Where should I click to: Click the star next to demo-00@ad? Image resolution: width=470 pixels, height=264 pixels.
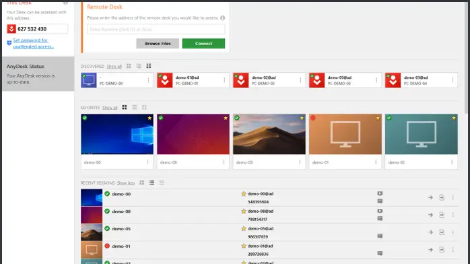(244, 194)
